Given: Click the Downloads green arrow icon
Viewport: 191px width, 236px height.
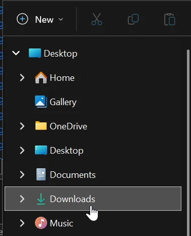Looking at the screenshot, I should click(x=41, y=199).
